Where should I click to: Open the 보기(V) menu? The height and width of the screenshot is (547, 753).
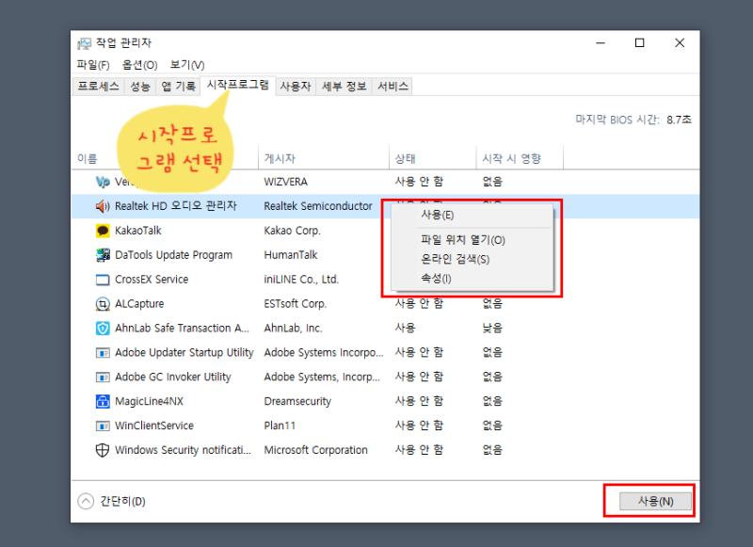pos(187,65)
